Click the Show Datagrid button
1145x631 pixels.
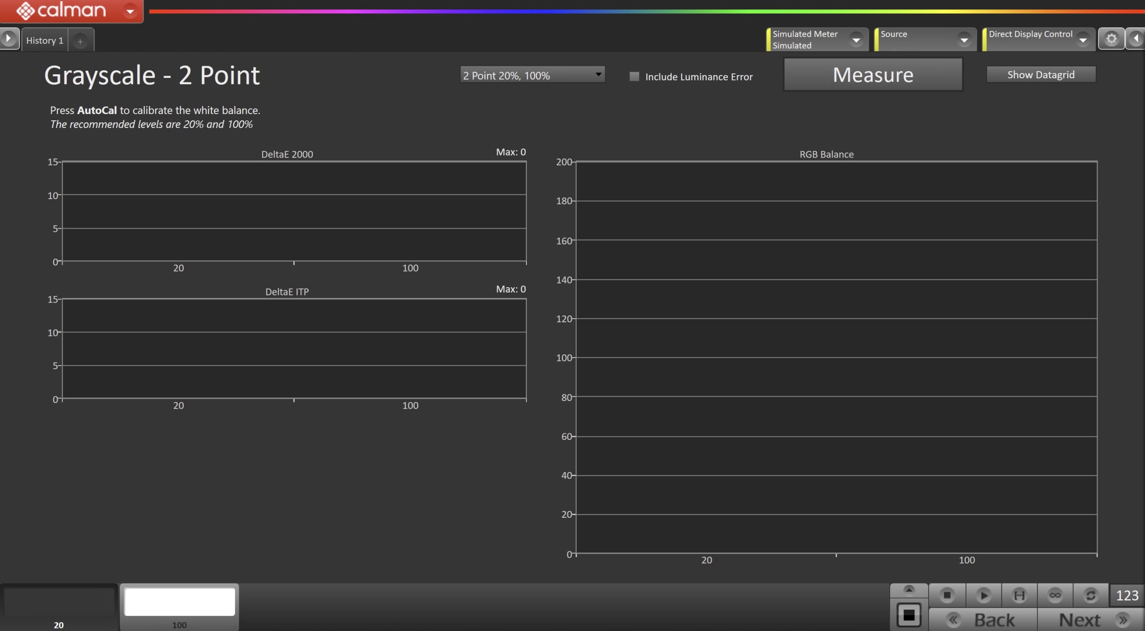click(x=1040, y=75)
